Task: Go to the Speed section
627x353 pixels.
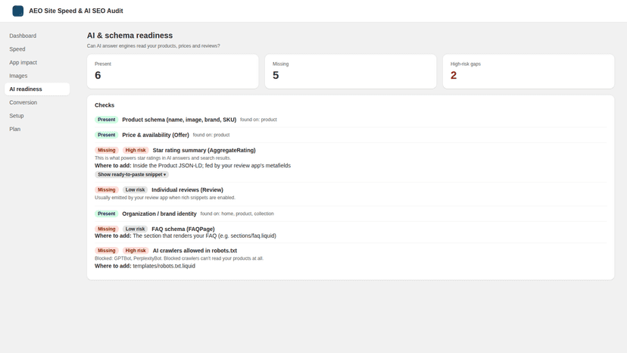Action: pyautogui.click(x=17, y=49)
